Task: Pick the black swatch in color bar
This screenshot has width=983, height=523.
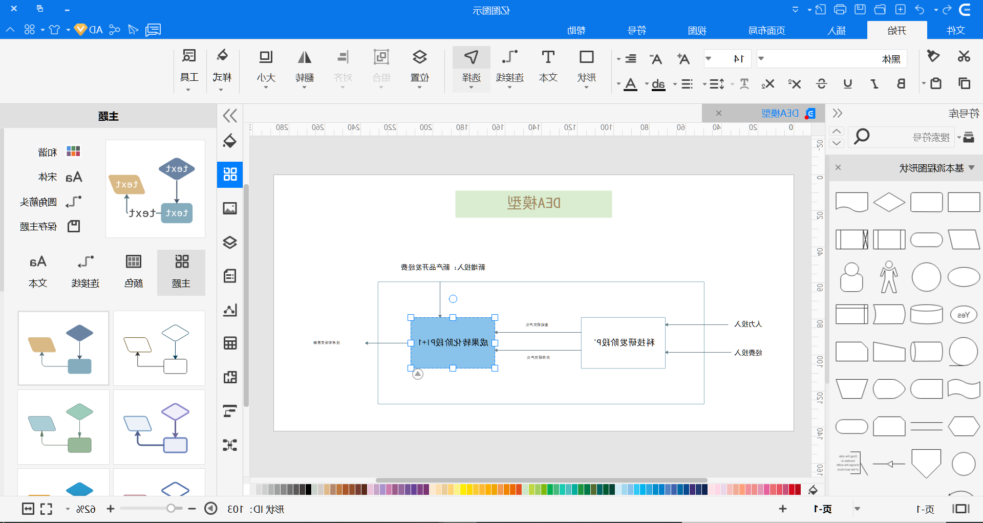Action: 308,490
